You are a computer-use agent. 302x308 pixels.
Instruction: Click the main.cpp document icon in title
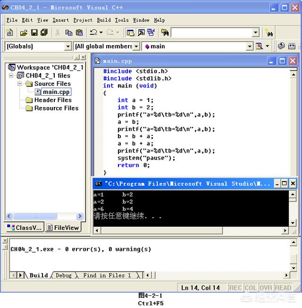coord(98,61)
